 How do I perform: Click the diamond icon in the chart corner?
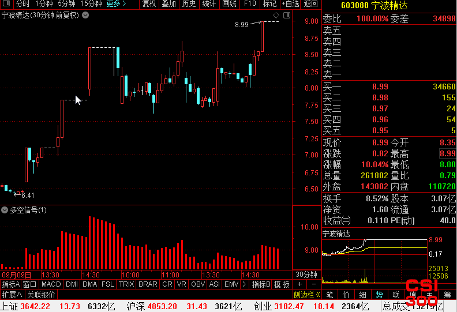point(276,15)
